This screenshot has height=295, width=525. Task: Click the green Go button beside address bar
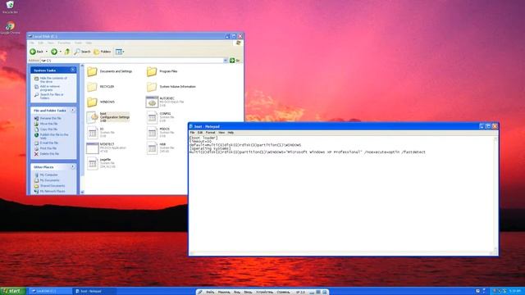[235, 60]
